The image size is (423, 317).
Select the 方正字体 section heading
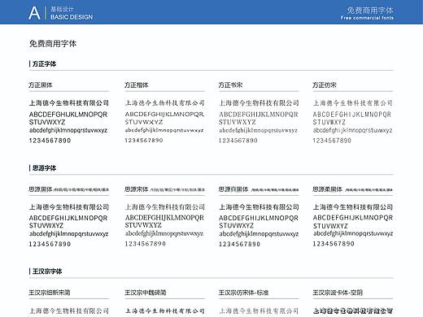coord(44,64)
